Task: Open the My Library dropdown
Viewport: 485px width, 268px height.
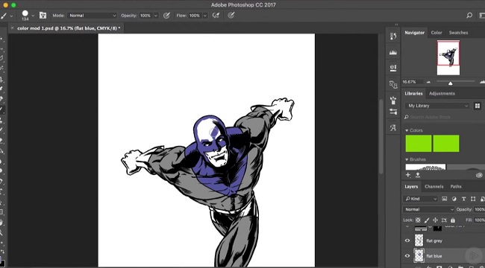Action: [437, 106]
